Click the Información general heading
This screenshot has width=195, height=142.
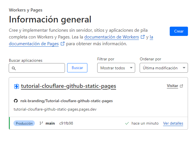[x=50, y=19]
